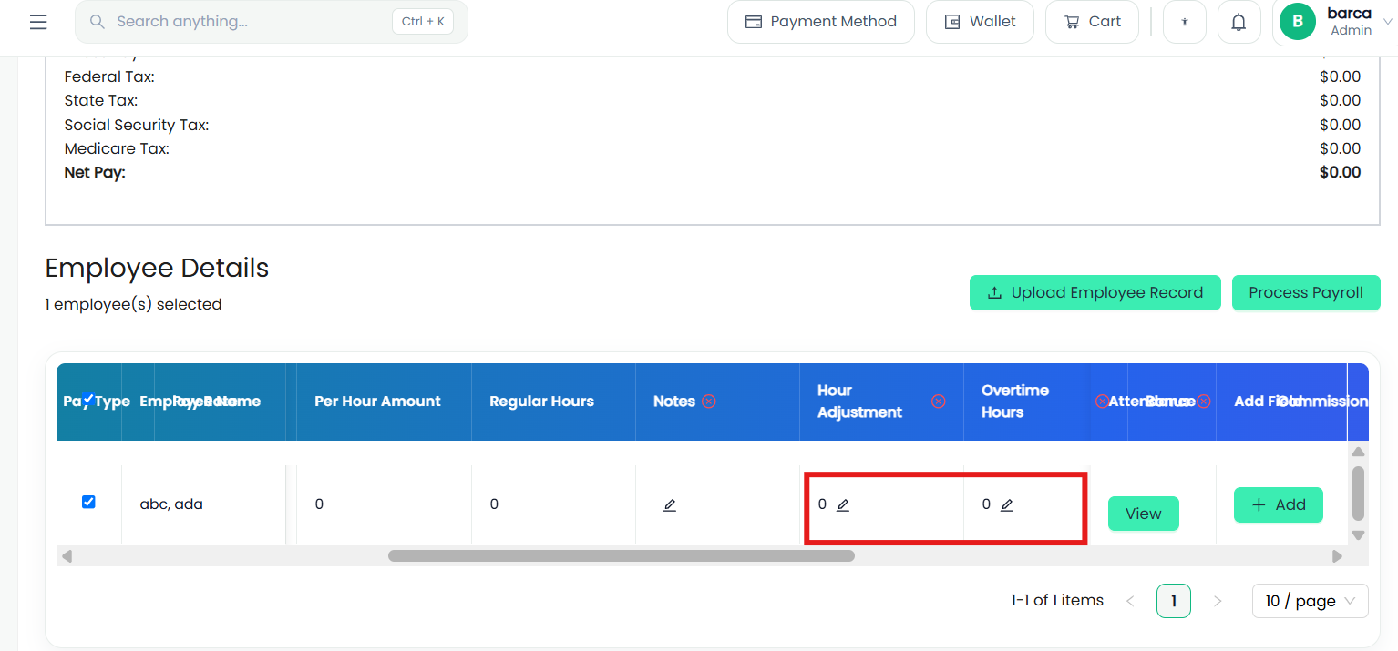Click the Federal Tax label
This screenshot has height=651, width=1398.
pyautogui.click(x=109, y=76)
